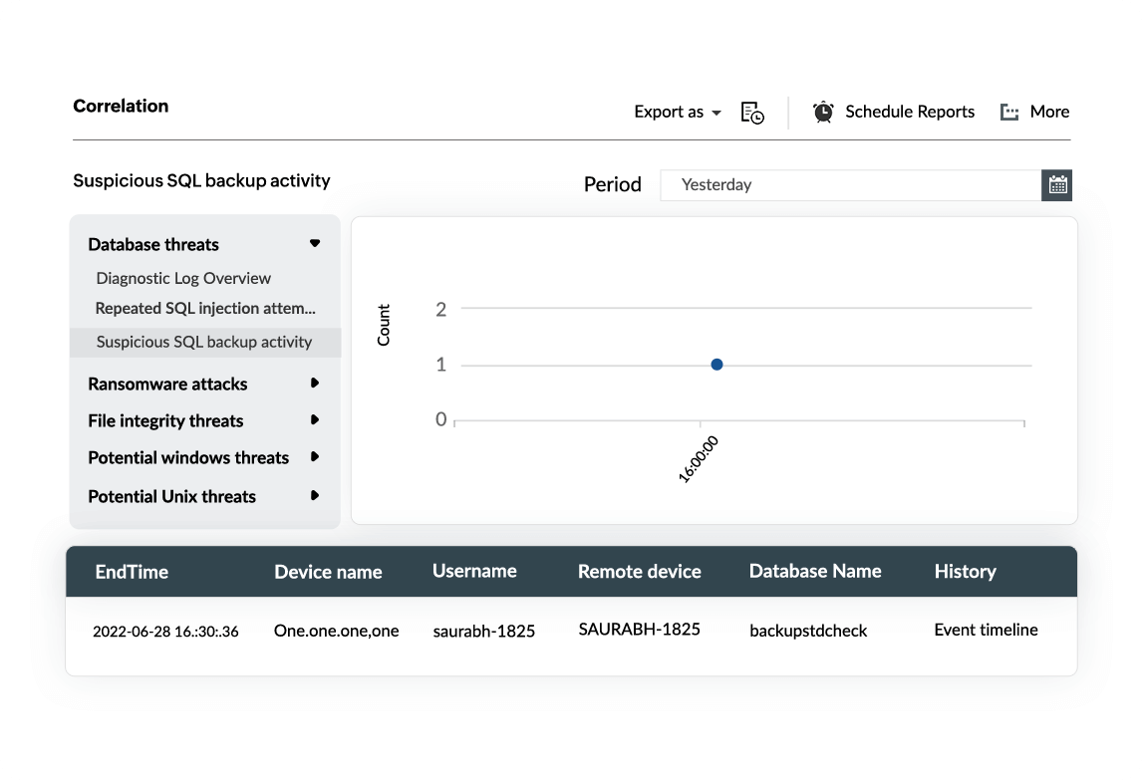Sort by the EndTime column header

tap(132, 572)
